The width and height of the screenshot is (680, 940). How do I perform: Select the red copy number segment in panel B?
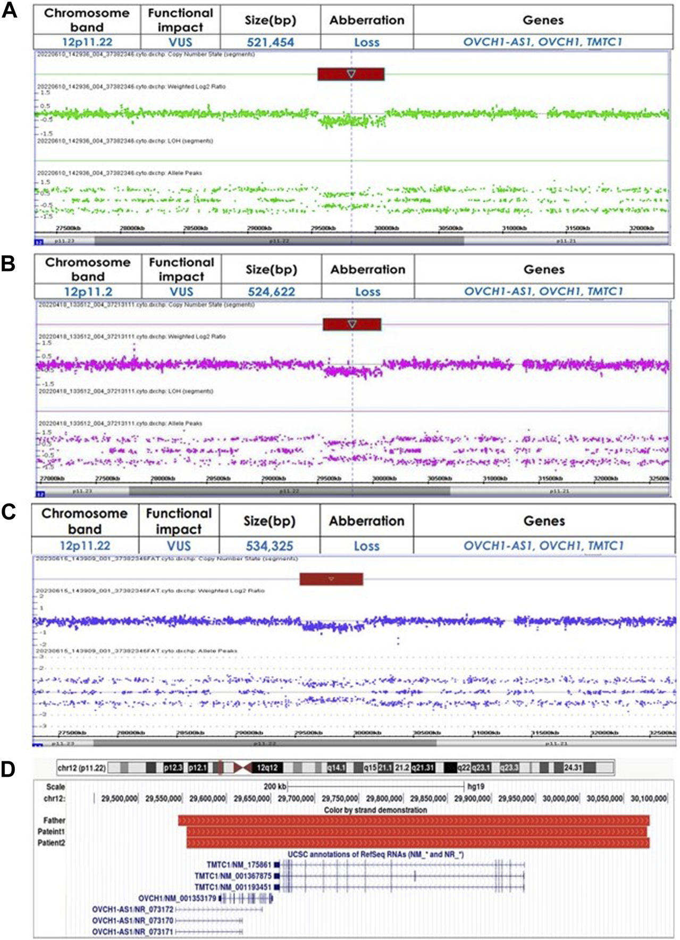tap(352, 324)
